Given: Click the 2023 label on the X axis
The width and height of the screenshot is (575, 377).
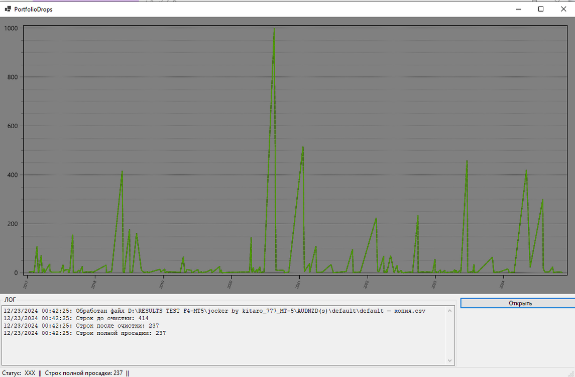Looking at the screenshot, I should tap(434, 284).
